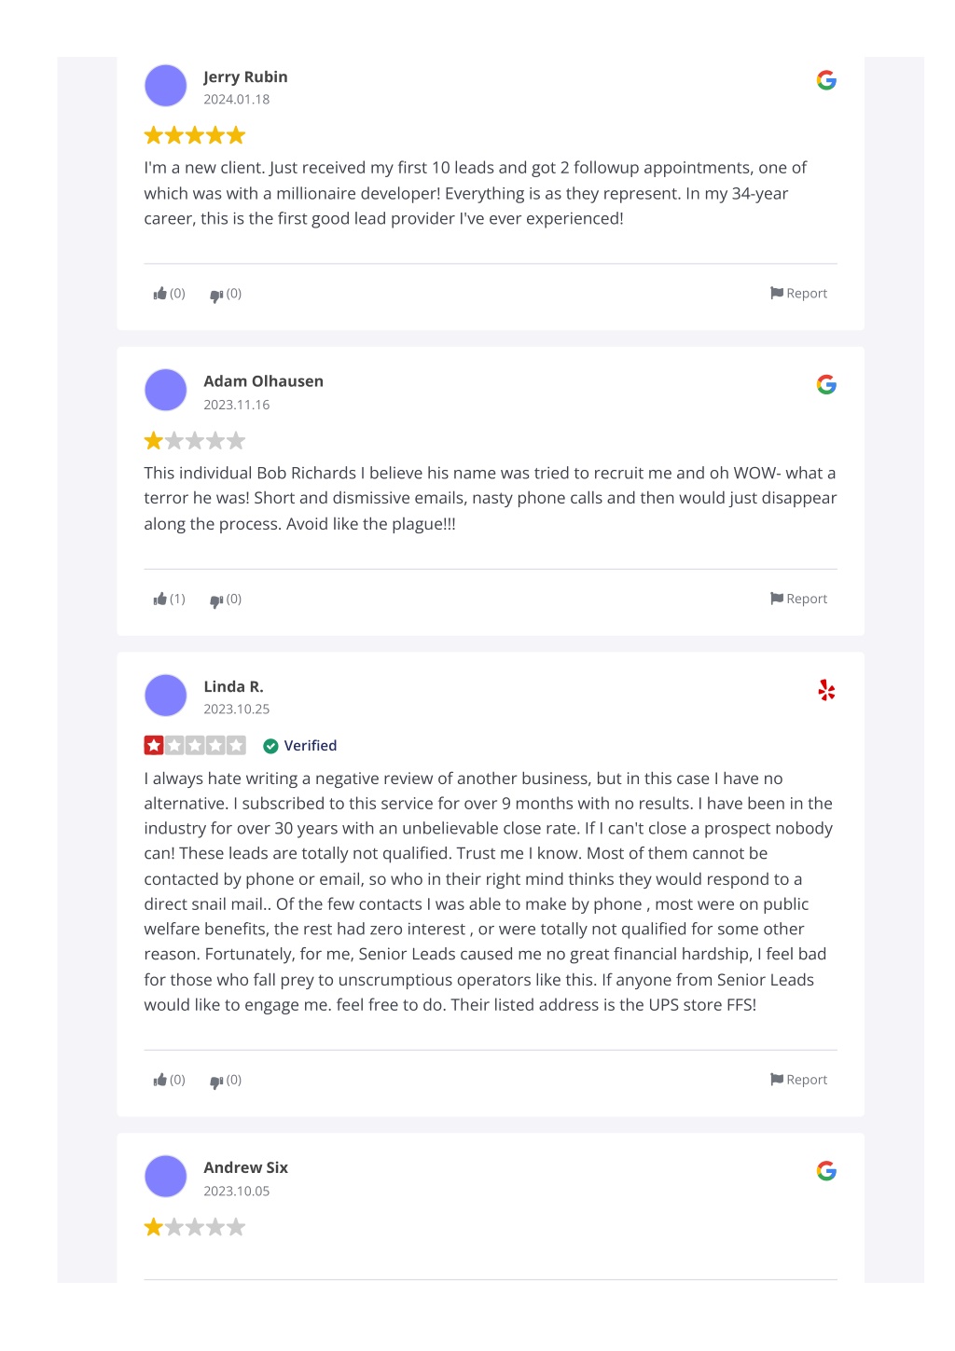Click the Google icon on Andrew Six's review
955x1351 pixels.
825,1171
